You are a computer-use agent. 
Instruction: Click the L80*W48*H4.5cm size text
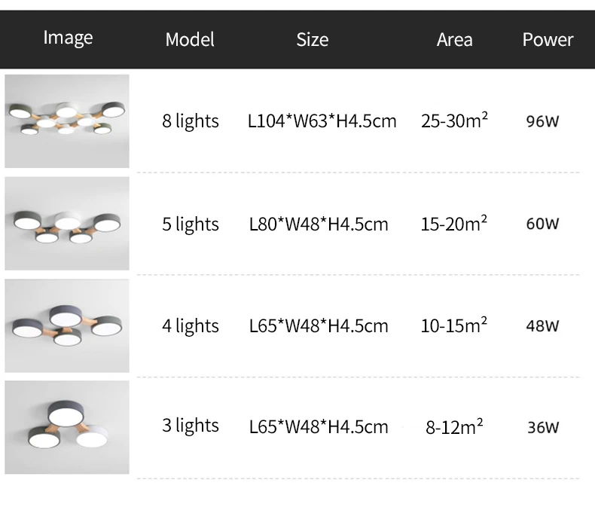319,224
